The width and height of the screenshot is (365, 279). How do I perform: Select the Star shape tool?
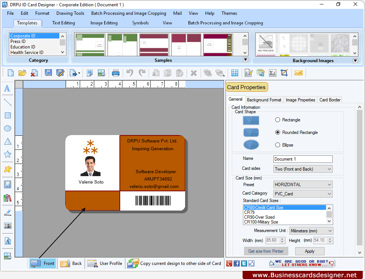pyautogui.click(x=8, y=154)
